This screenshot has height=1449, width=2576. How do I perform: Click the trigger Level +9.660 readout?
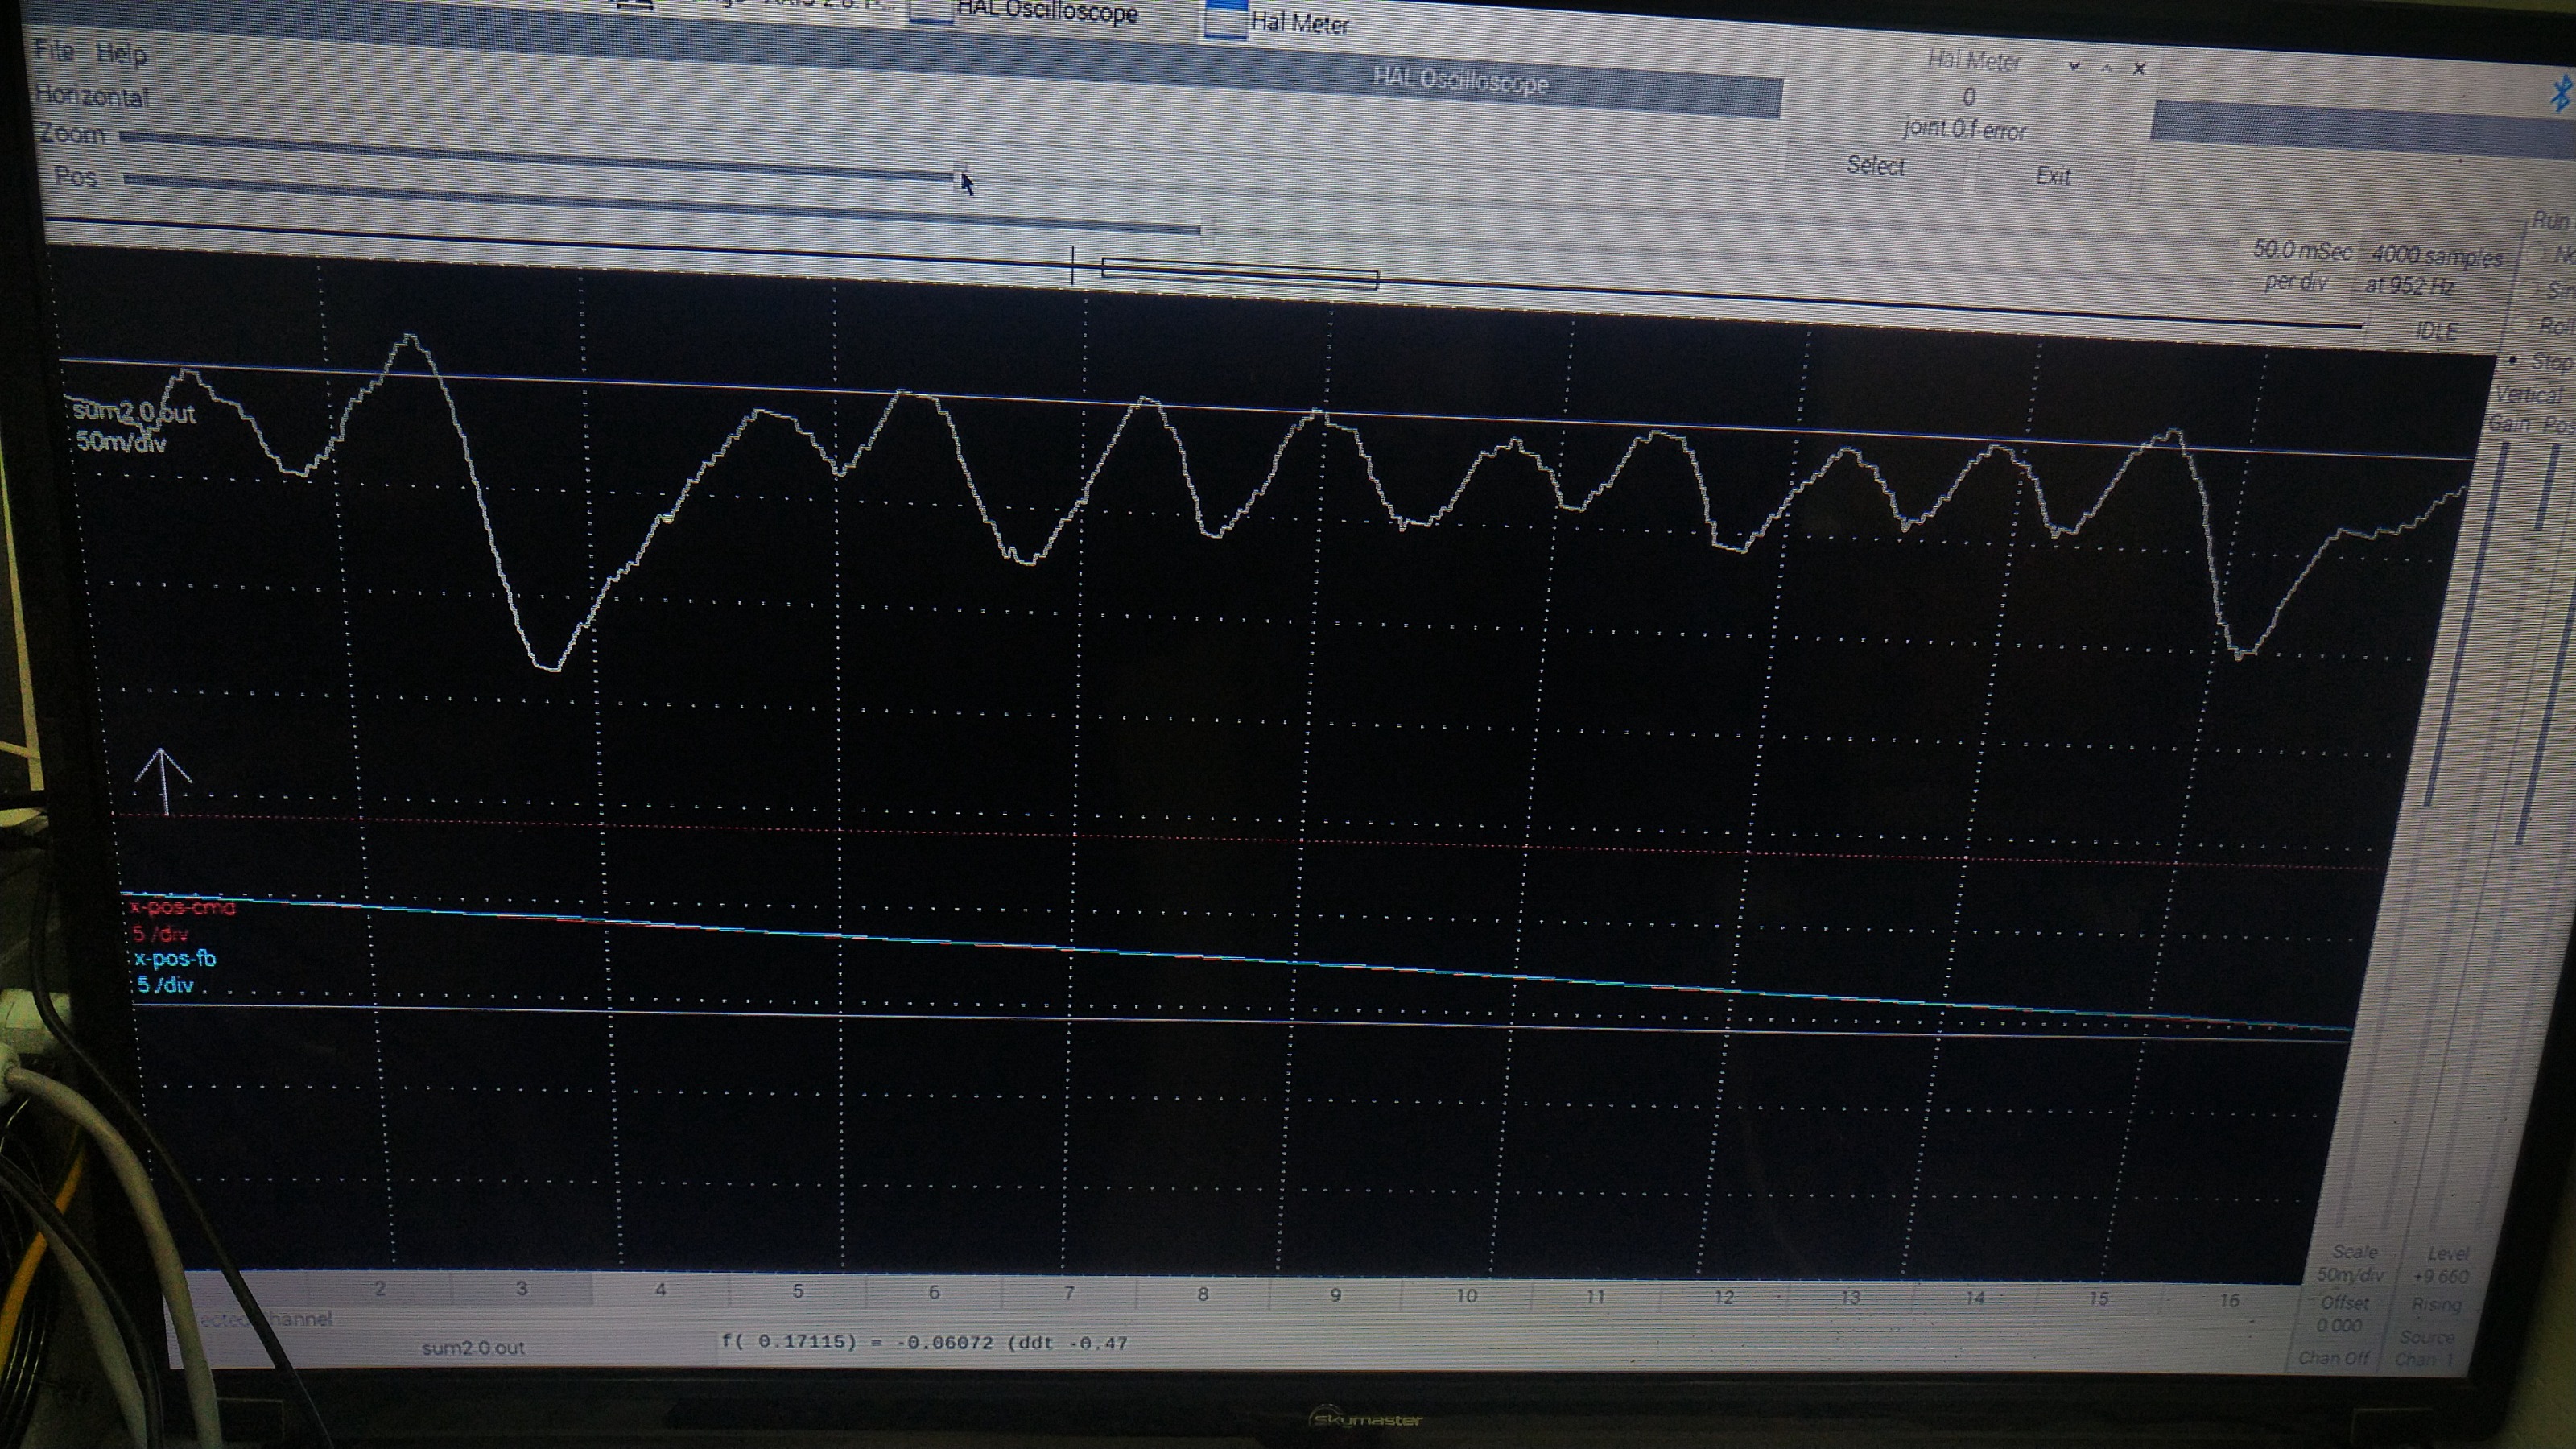tap(2441, 1265)
